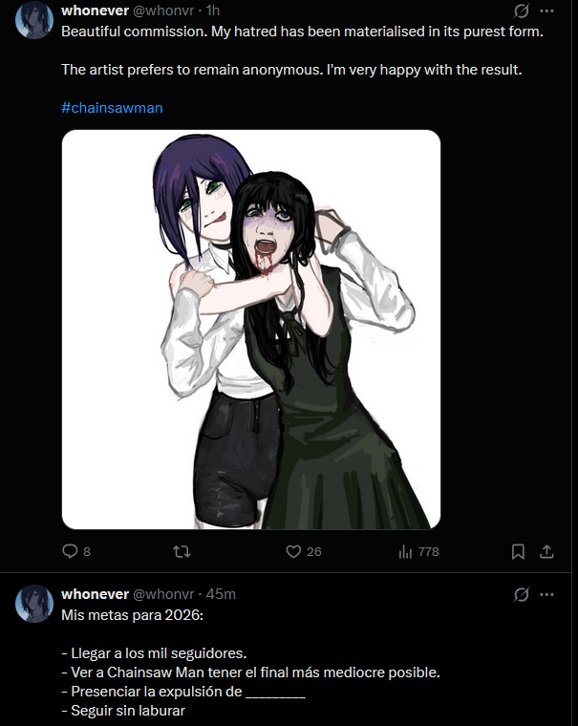Open reply icon on the commission tweet
Screen dimensions: 578x726
pyautogui.click(x=70, y=551)
